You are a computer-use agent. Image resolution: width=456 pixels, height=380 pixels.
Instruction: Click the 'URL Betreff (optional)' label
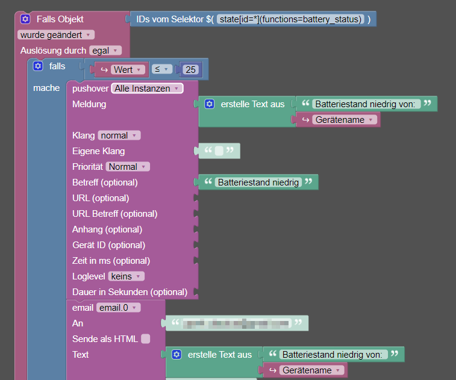(x=115, y=214)
